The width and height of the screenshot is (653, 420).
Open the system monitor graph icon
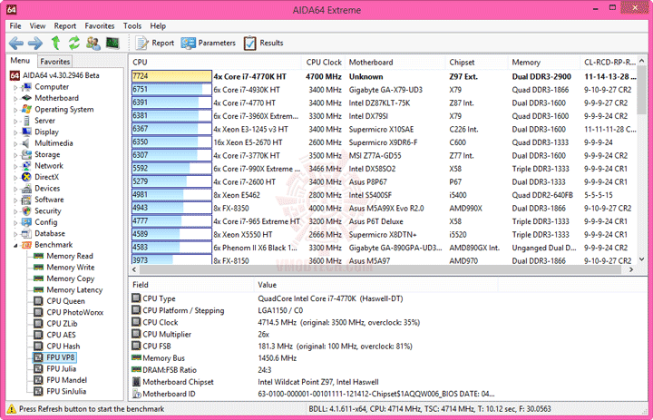pyautogui.click(x=112, y=43)
